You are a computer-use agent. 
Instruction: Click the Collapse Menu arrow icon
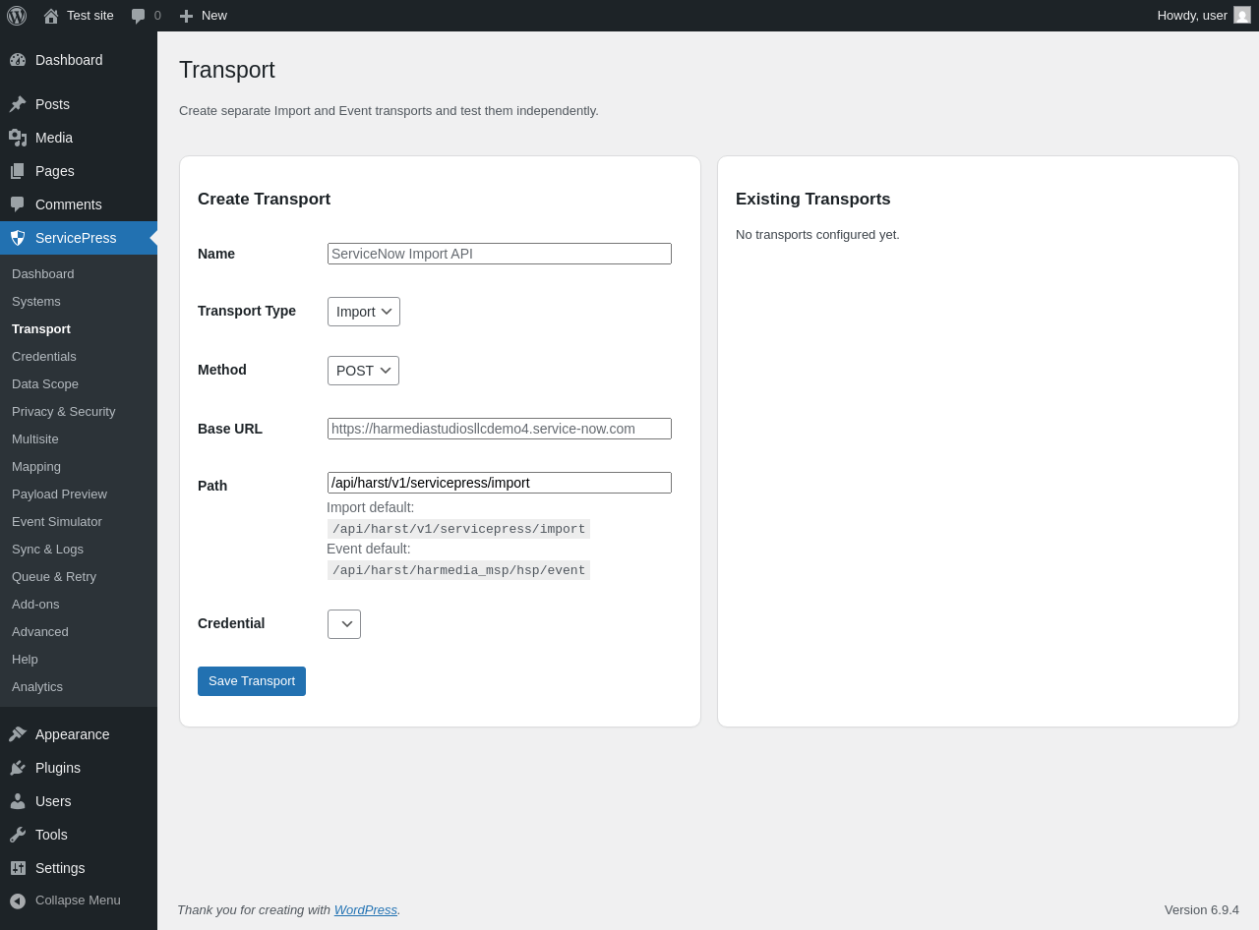click(x=18, y=901)
